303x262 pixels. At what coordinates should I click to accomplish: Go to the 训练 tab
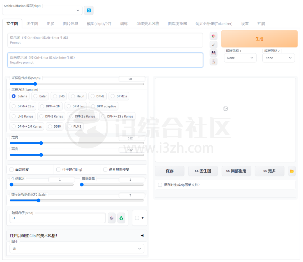pos(124,24)
